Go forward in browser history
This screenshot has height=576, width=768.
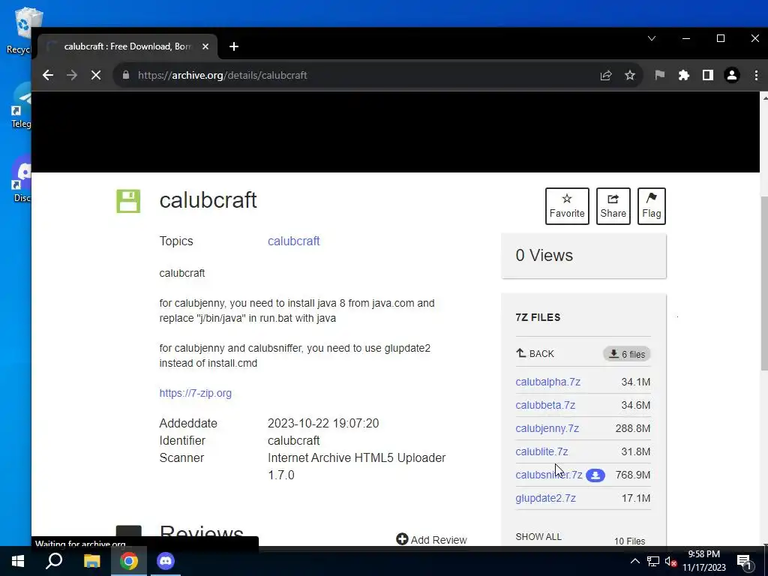point(72,75)
